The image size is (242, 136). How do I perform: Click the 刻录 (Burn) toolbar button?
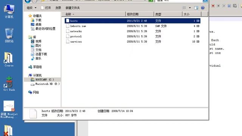[x=58, y=8]
